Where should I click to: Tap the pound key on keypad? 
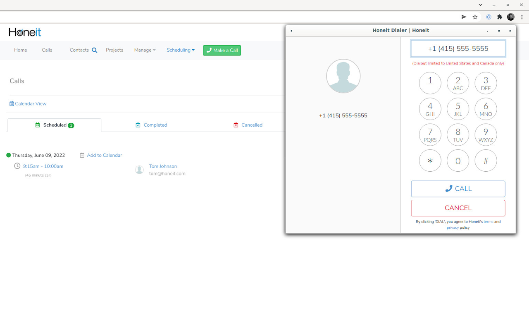pyautogui.click(x=486, y=161)
